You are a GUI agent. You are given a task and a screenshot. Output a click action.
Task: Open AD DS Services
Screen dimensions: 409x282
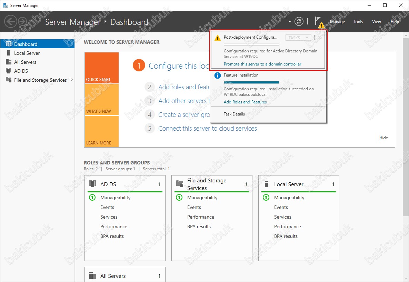(x=109, y=217)
